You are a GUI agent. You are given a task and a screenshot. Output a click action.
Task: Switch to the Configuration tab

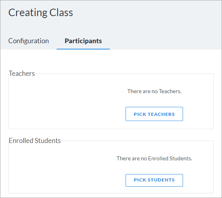tap(28, 41)
